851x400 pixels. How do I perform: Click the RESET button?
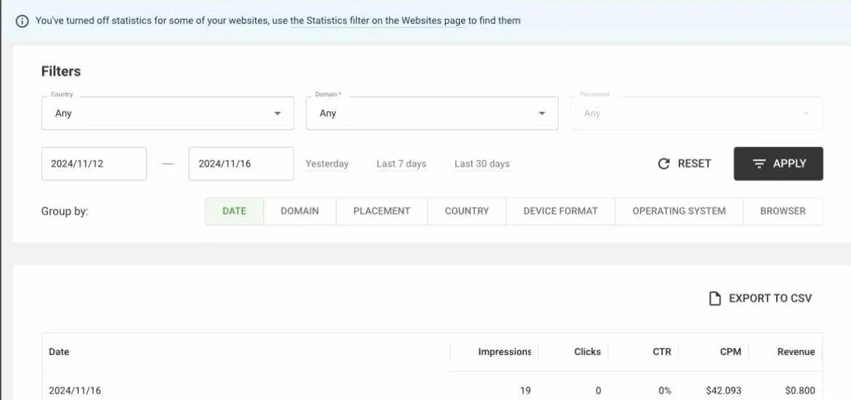(684, 164)
